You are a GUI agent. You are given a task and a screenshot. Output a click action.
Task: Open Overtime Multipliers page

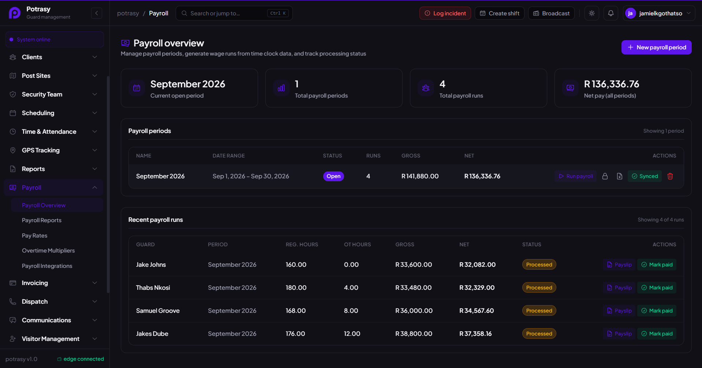click(x=48, y=251)
